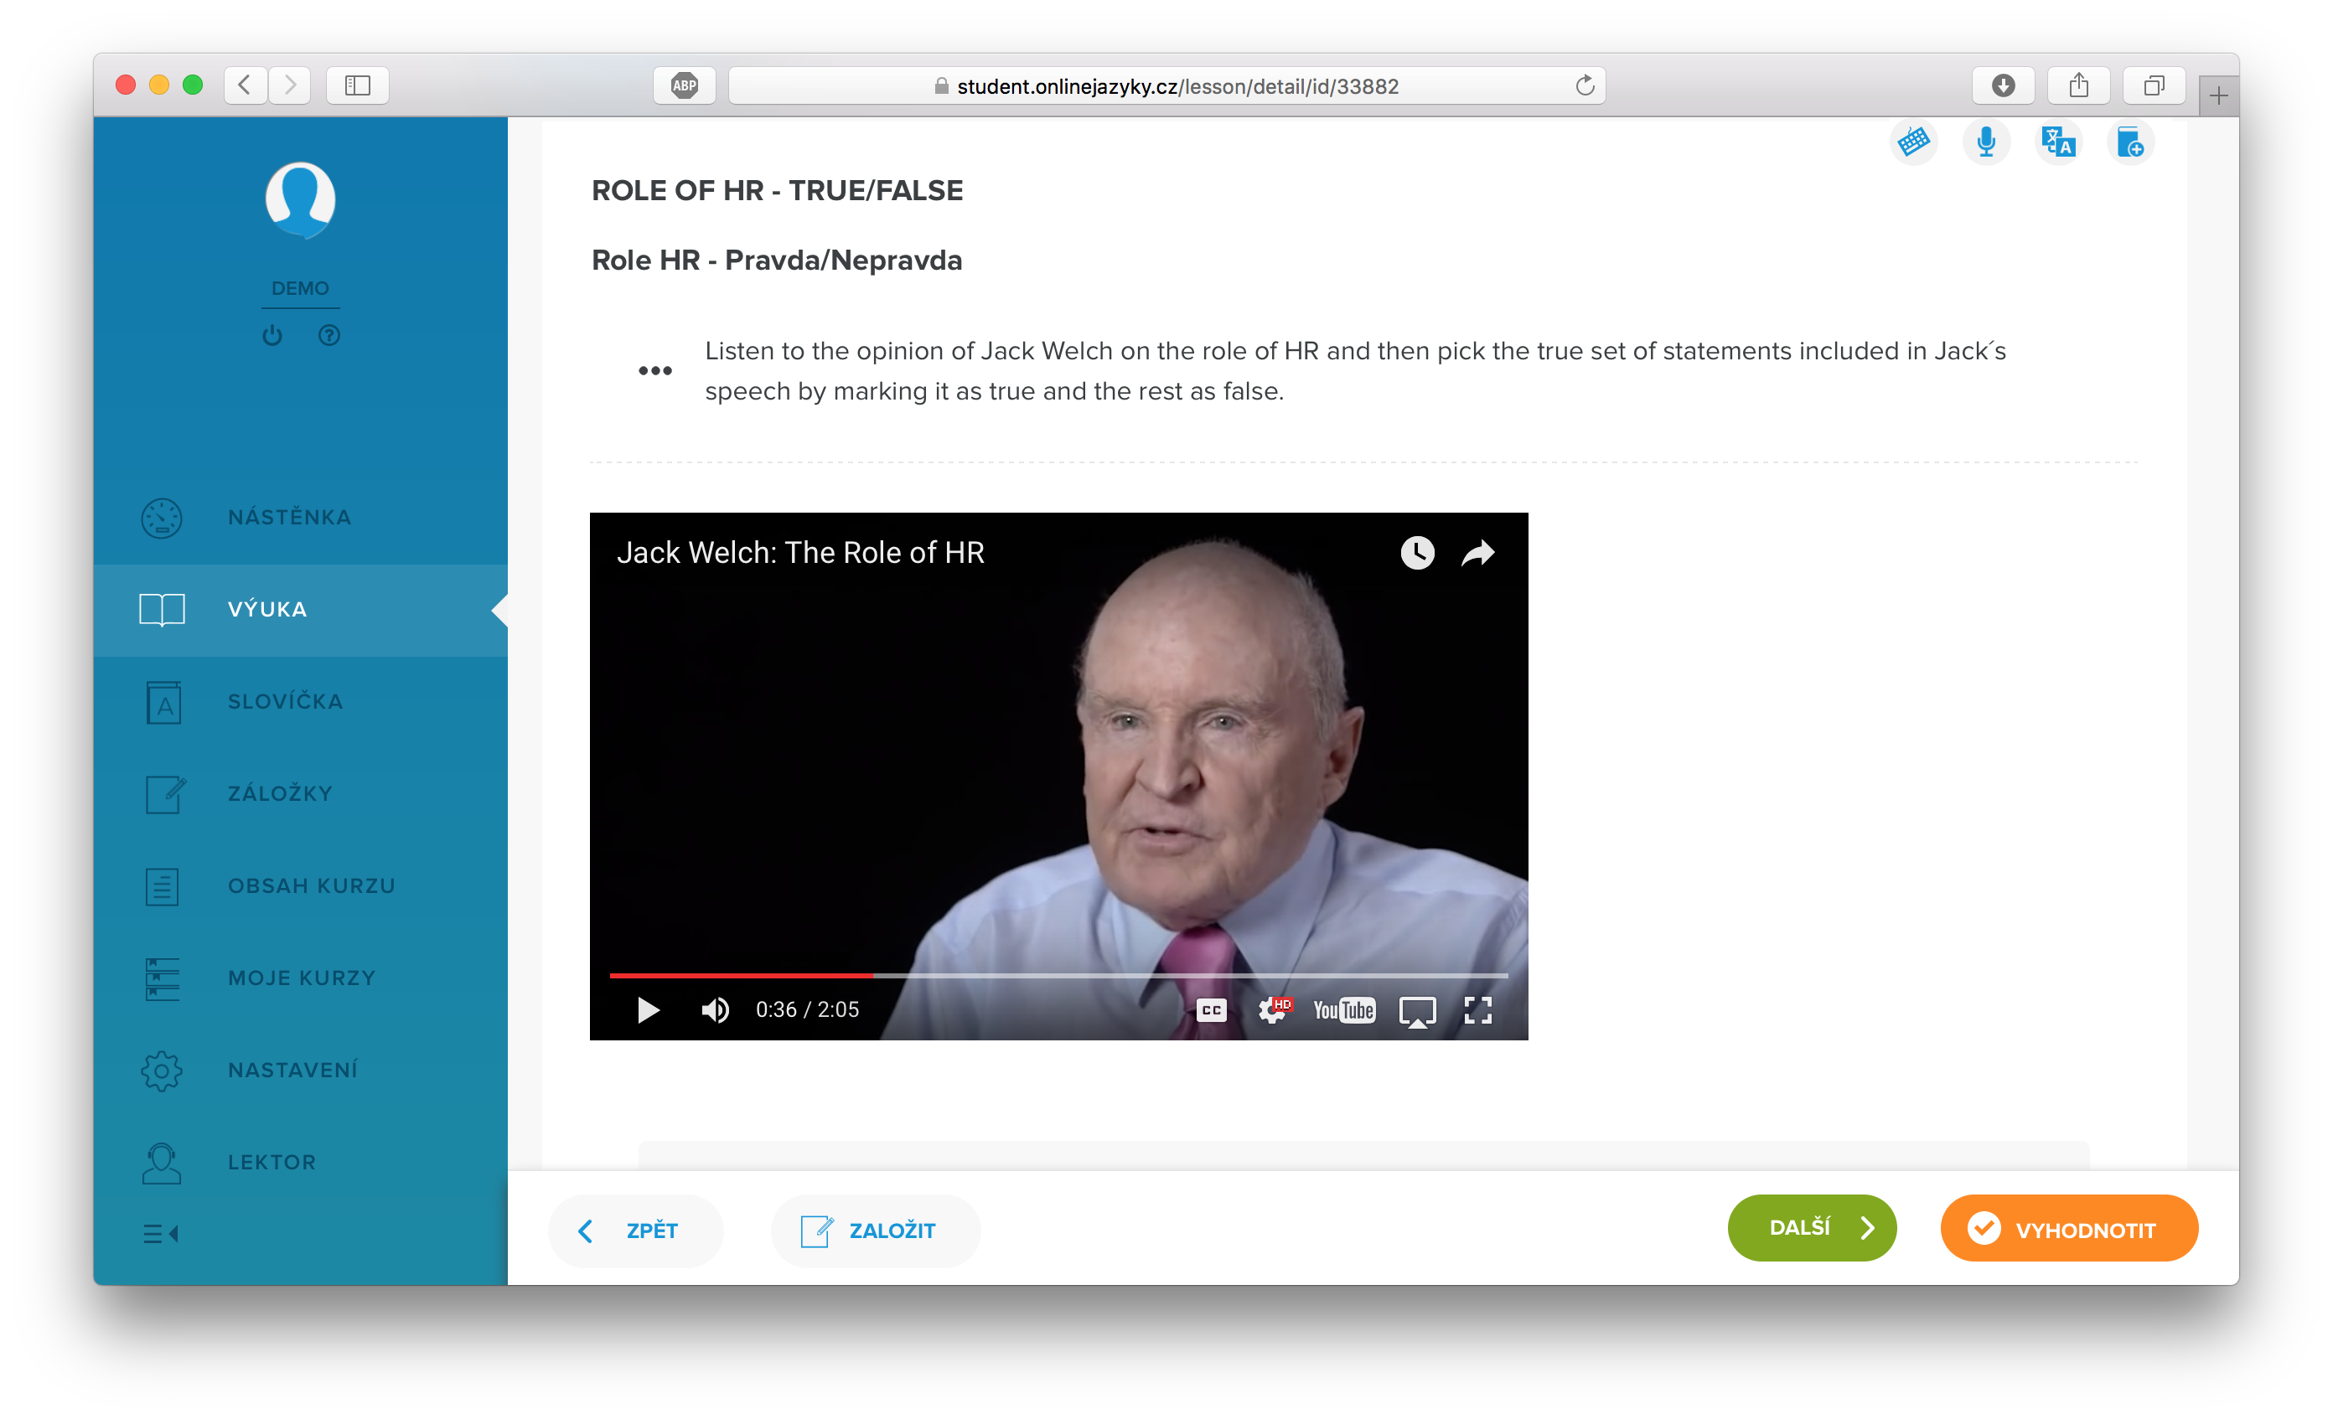Click the video progress bar timeline

click(x=1058, y=975)
